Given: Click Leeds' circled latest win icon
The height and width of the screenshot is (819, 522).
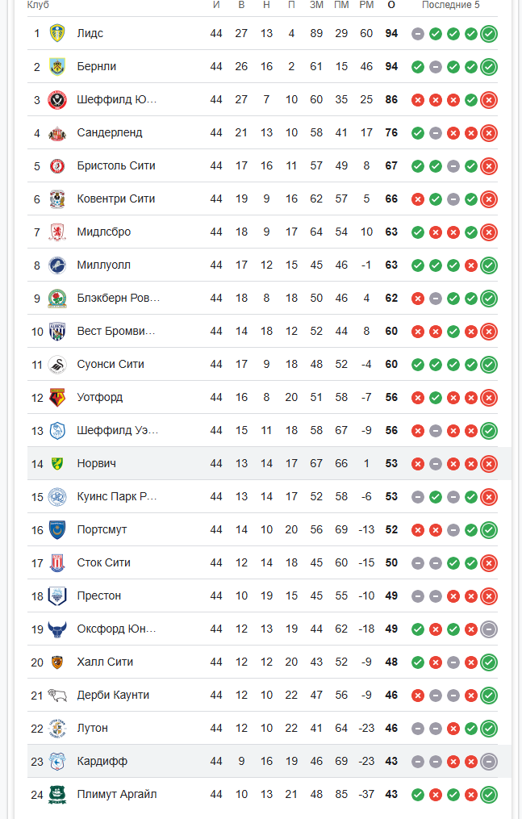Looking at the screenshot, I should 488,34.
